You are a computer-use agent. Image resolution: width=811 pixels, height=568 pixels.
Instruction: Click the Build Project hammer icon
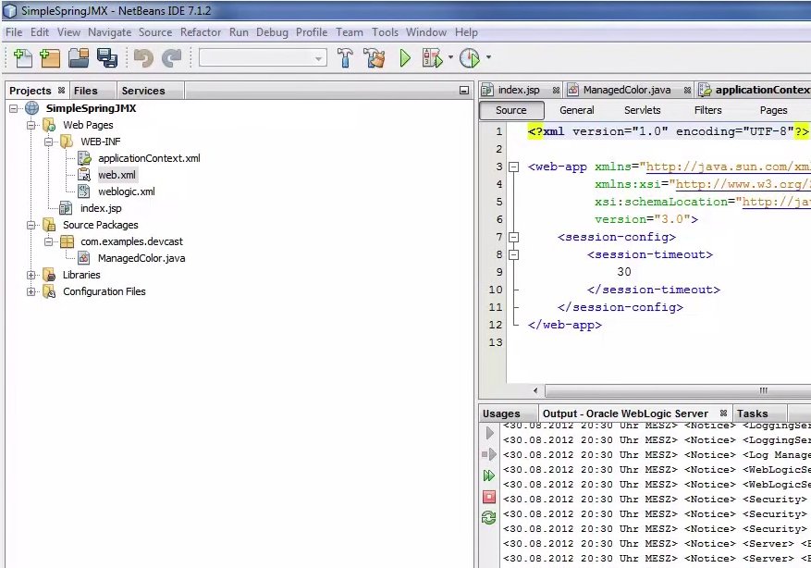pos(345,58)
